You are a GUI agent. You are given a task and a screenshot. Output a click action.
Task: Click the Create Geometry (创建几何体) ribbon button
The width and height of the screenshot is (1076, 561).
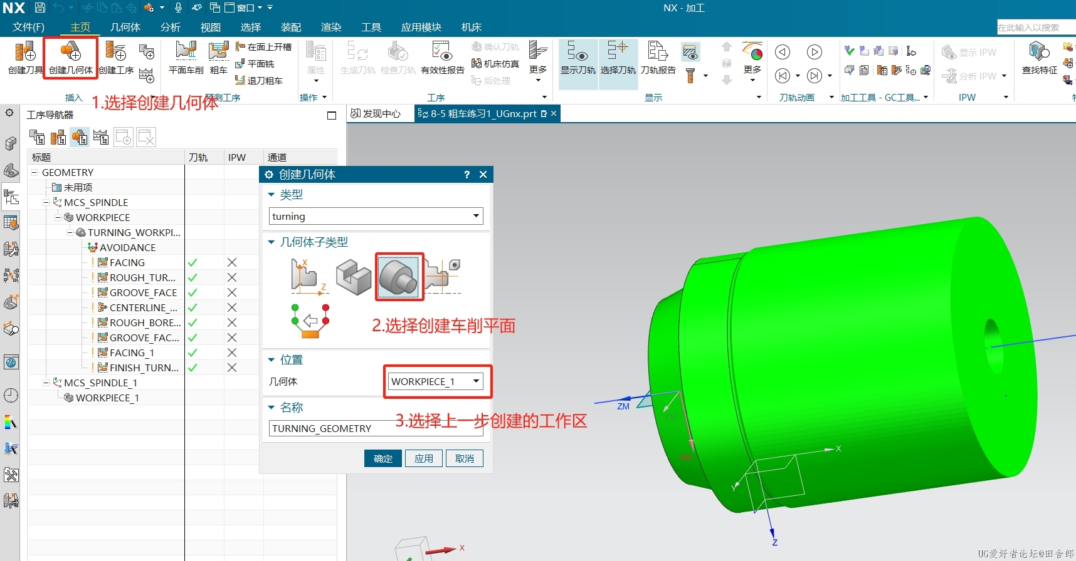70,58
